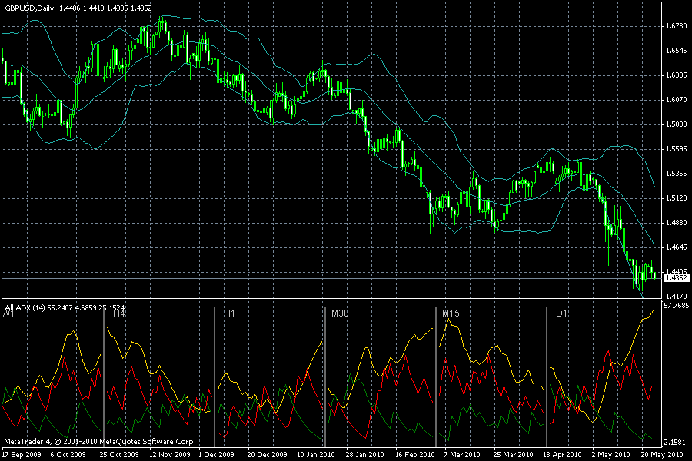Select the 7 Mar 2010 date label
Image resolution: width=692 pixels, height=461 pixels.
[462, 454]
